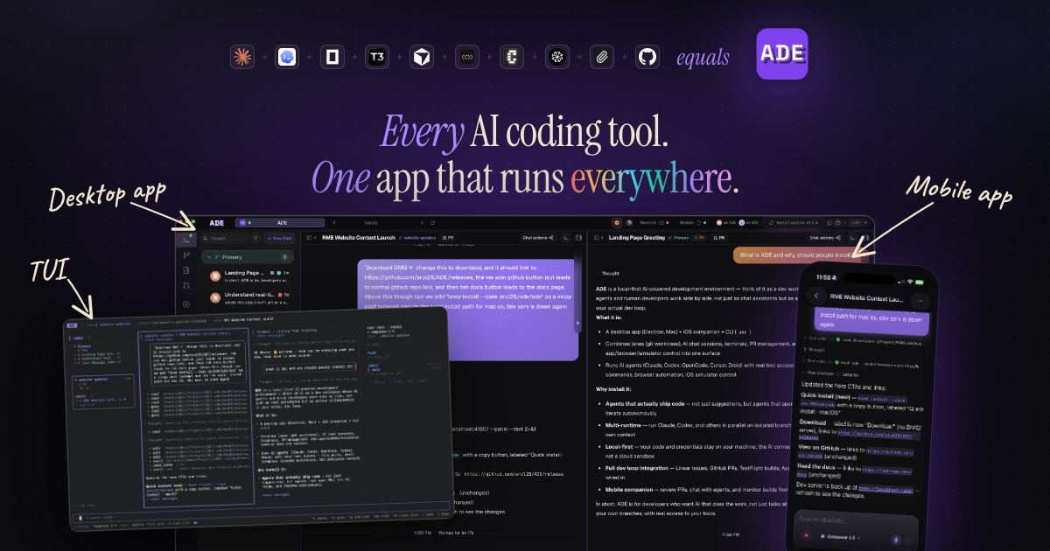Click the zoom in plus control in top bar

[865, 223]
